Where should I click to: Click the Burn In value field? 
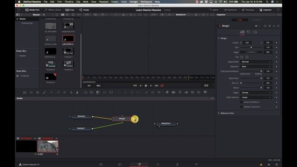(x=268, y=83)
